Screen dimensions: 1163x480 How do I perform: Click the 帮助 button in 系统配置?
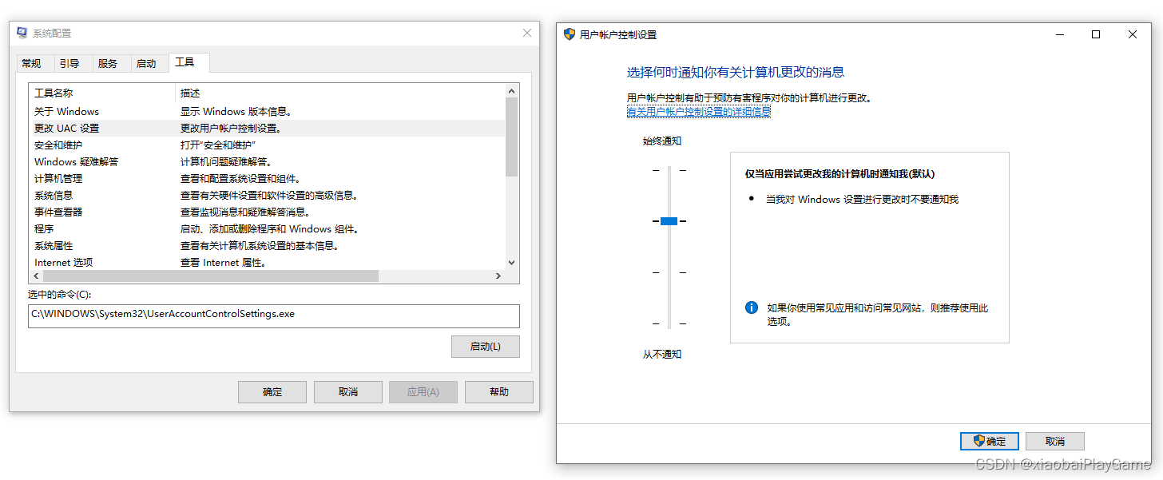(x=498, y=391)
